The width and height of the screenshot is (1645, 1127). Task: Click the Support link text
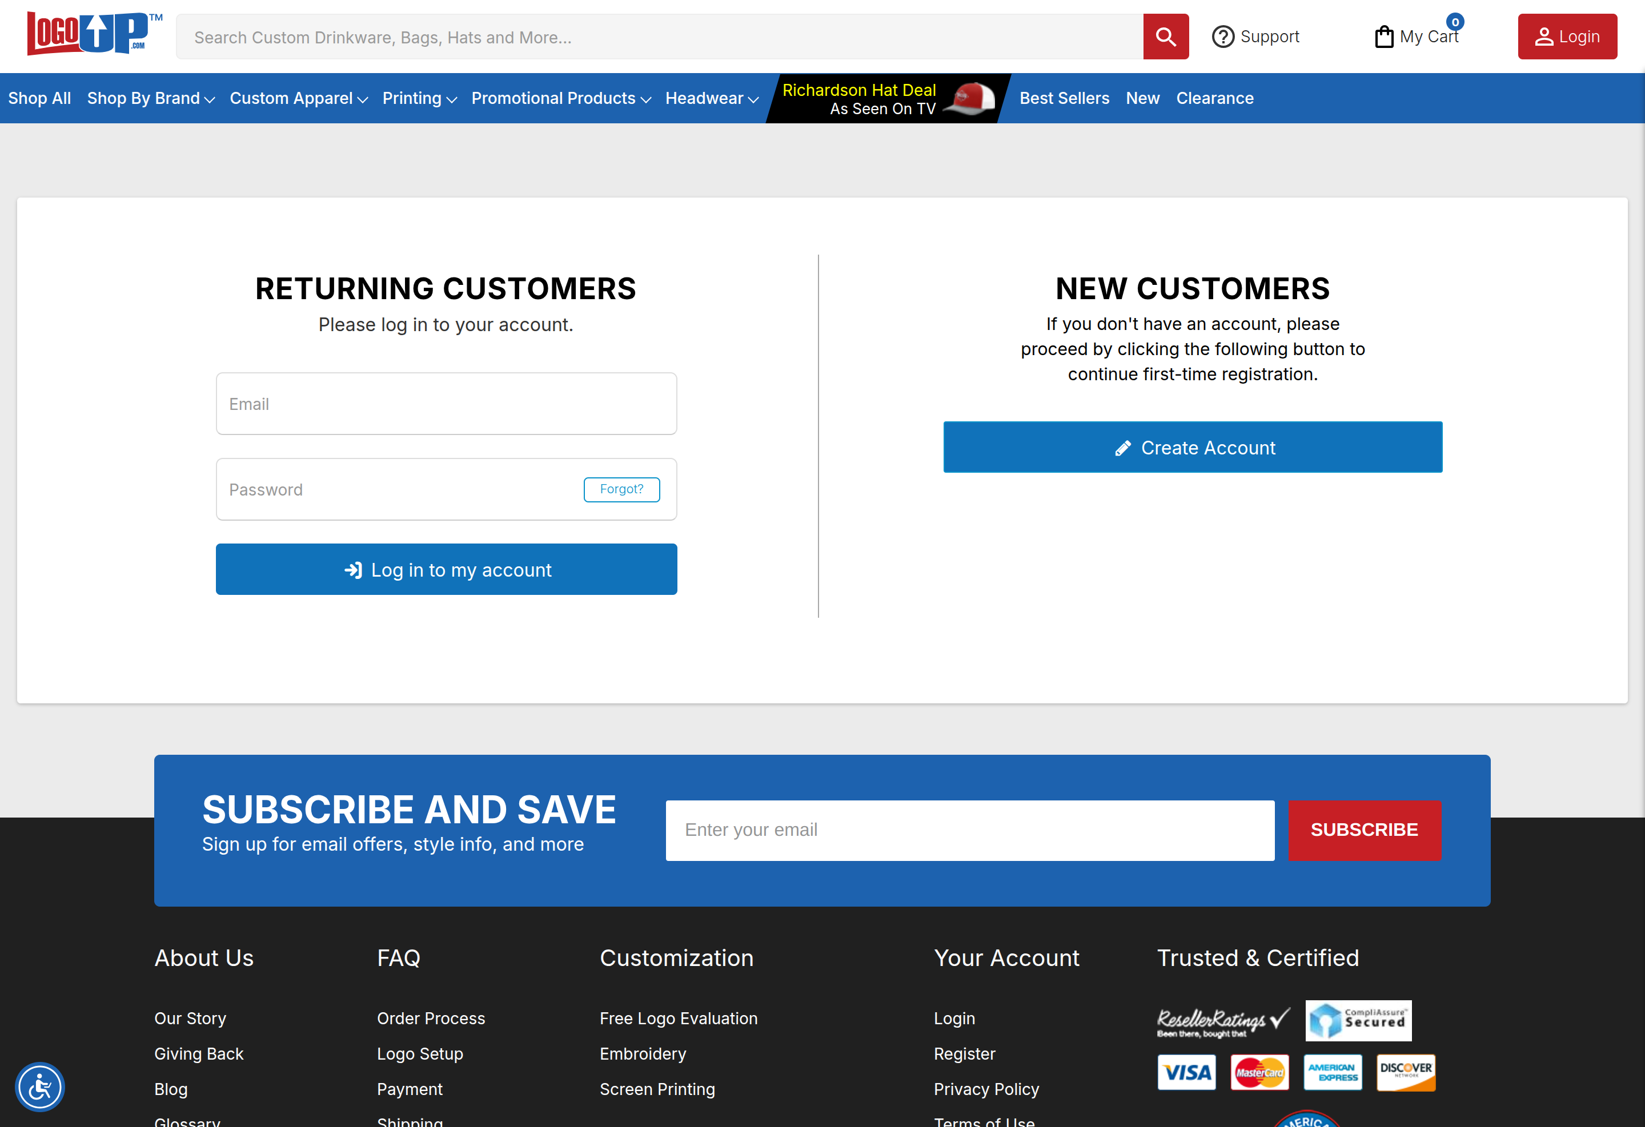(x=1270, y=37)
